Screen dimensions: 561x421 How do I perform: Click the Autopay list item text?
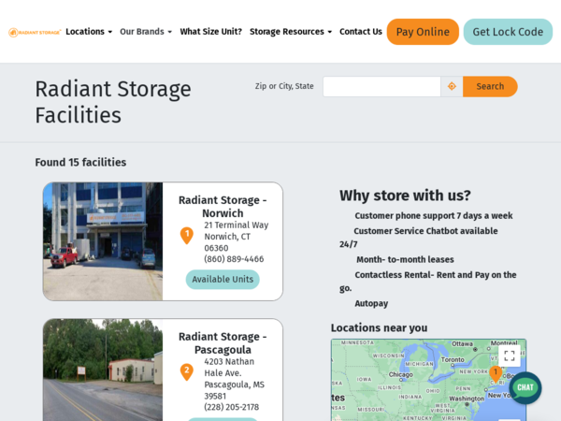tap(371, 303)
